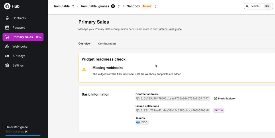
Task: Click the Quickstart guide progress bar
Action: click(23, 135)
